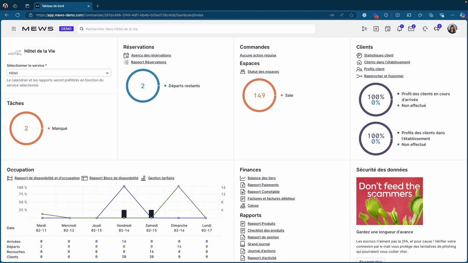The image size is (468, 263).
Task: Click the Sale spaces ring showing 149
Action: coord(260,95)
